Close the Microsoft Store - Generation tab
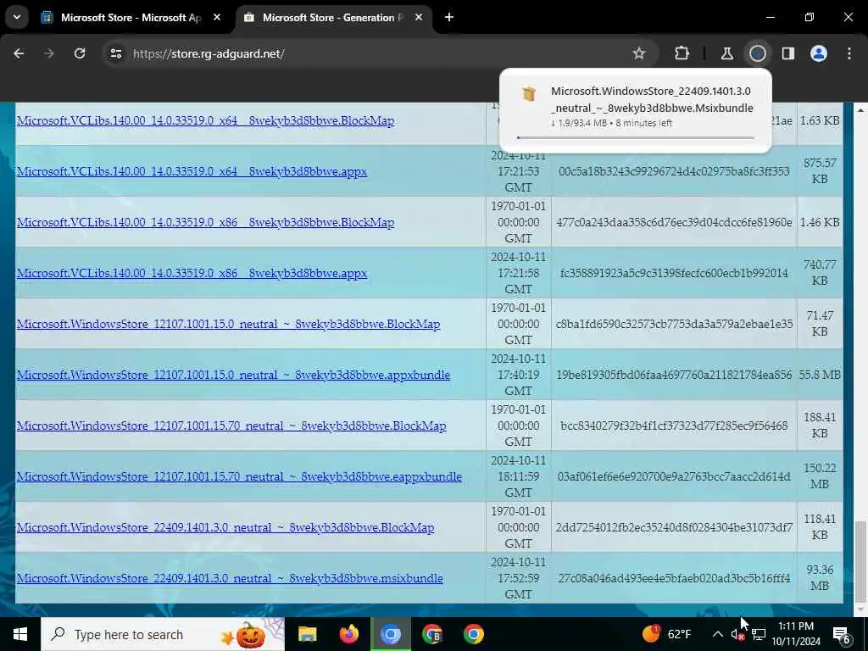Screen dimensions: 868x651 [419, 18]
